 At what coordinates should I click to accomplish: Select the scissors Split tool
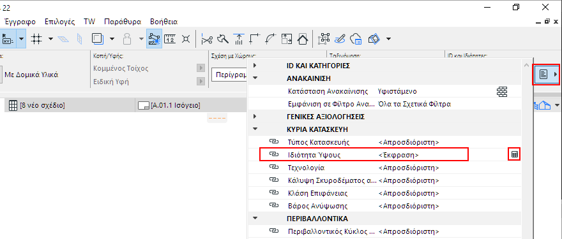207,39
